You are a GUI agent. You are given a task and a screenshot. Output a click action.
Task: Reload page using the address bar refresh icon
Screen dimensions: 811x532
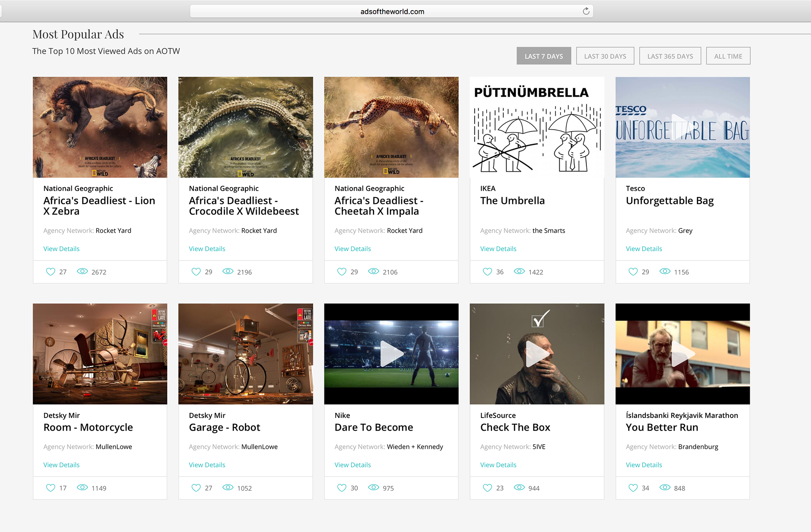586,11
